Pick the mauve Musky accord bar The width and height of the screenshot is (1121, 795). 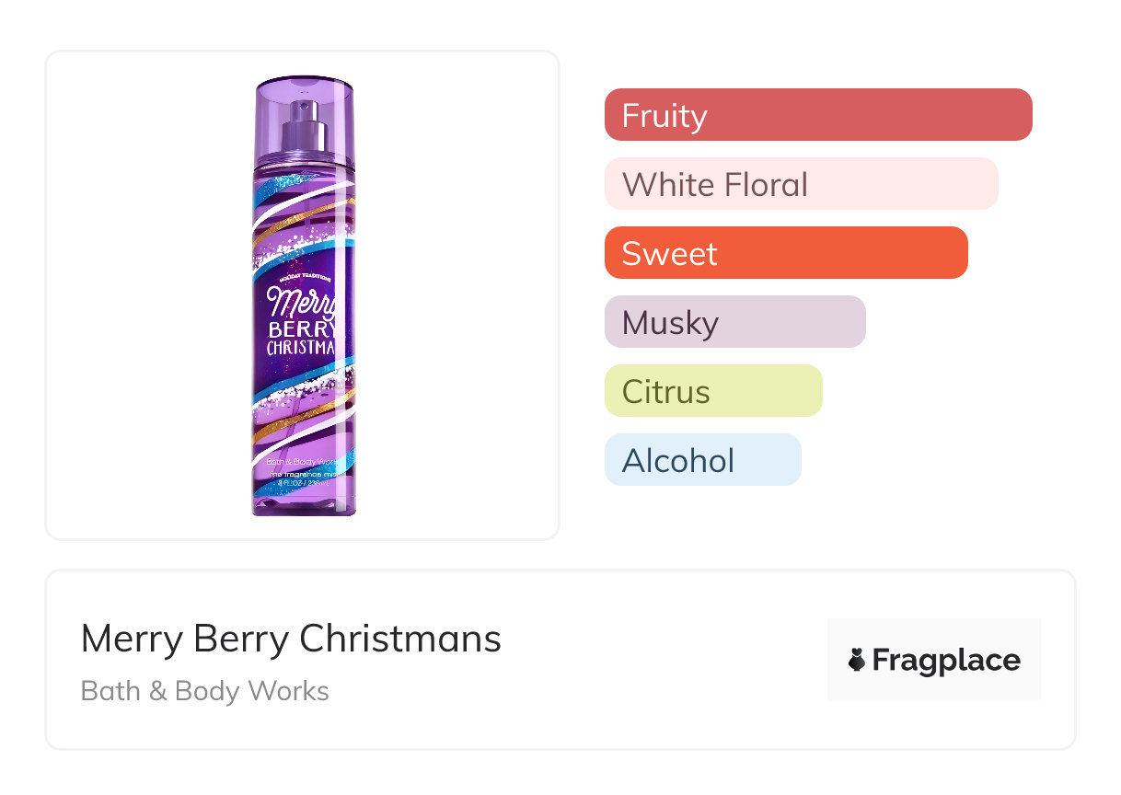[734, 322]
